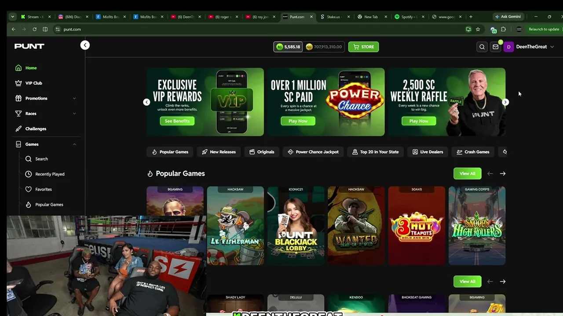Select the SC balance of 5,585.18

pos(288,47)
